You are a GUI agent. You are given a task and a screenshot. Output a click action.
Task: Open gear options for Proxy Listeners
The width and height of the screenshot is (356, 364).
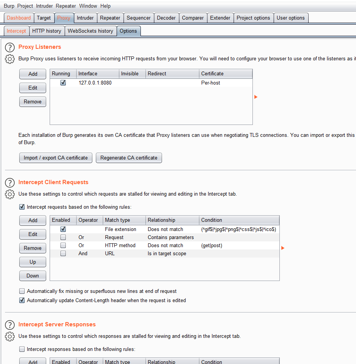10,59
